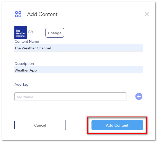This screenshot has width=157, height=142.
Task: Click the white plus sign inside purple circle
Action: [139, 96]
